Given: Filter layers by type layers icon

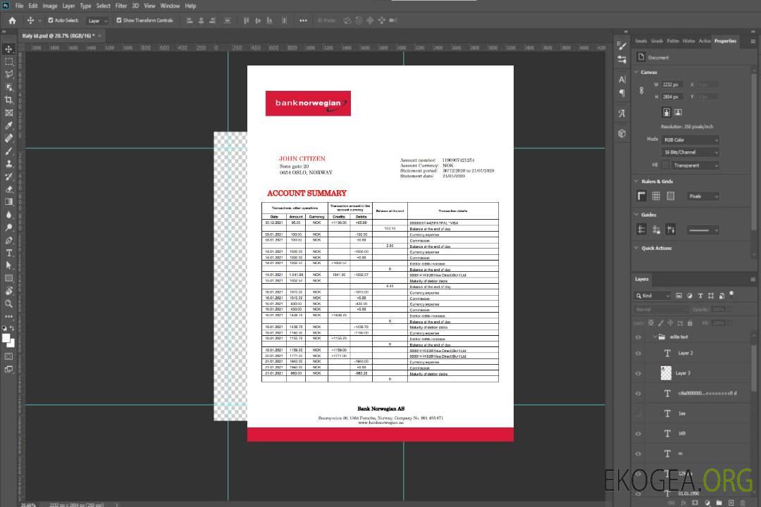Looking at the screenshot, I should [x=702, y=296].
